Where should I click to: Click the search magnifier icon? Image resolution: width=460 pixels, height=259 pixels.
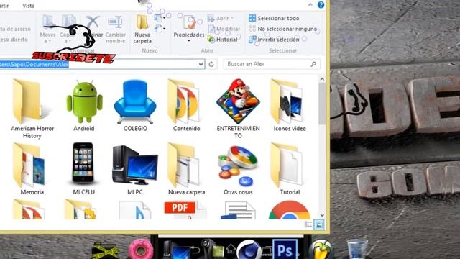pos(313,64)
